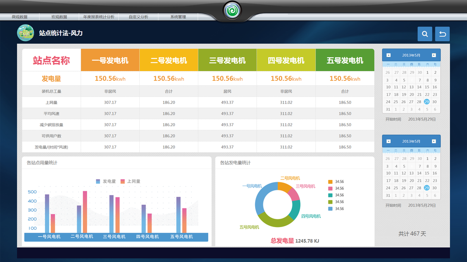
Task: Click the green swirl logo at top center
Action: click(232, 10)
